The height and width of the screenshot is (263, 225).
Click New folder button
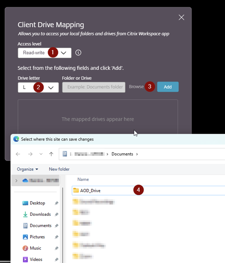click(x=59, y=169)
